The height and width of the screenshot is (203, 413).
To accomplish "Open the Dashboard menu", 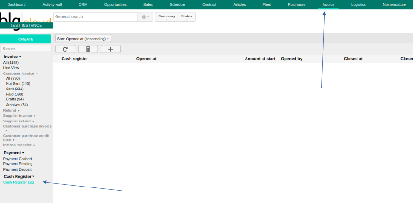I will (x=16, y=5).
